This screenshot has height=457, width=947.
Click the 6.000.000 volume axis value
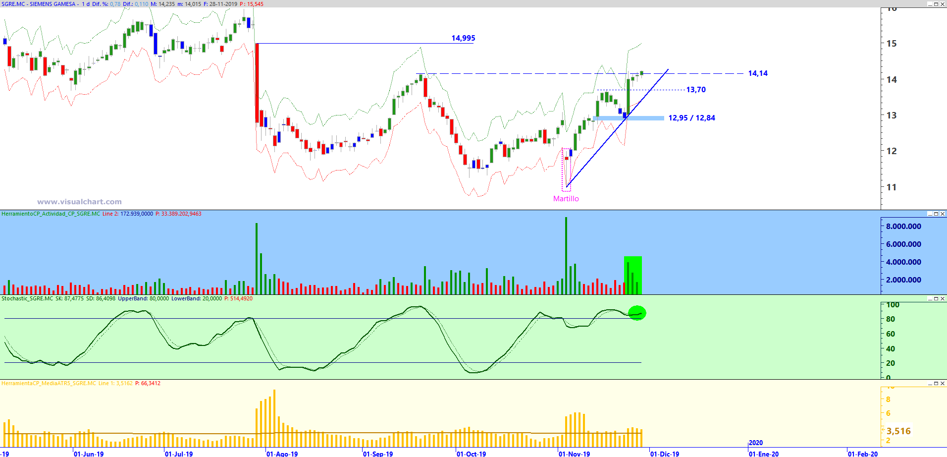904,244
